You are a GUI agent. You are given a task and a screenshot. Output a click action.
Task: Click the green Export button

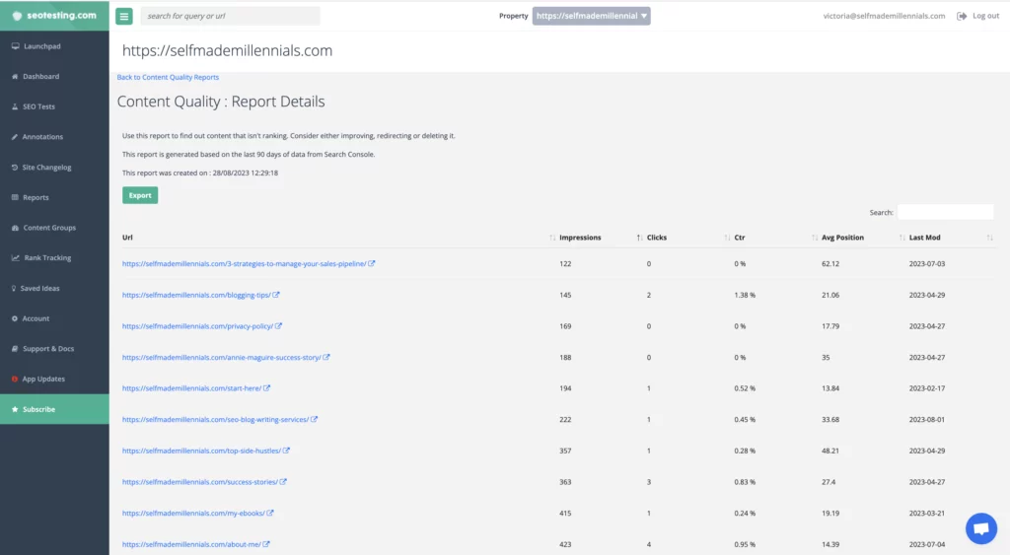tap(140, 196)
